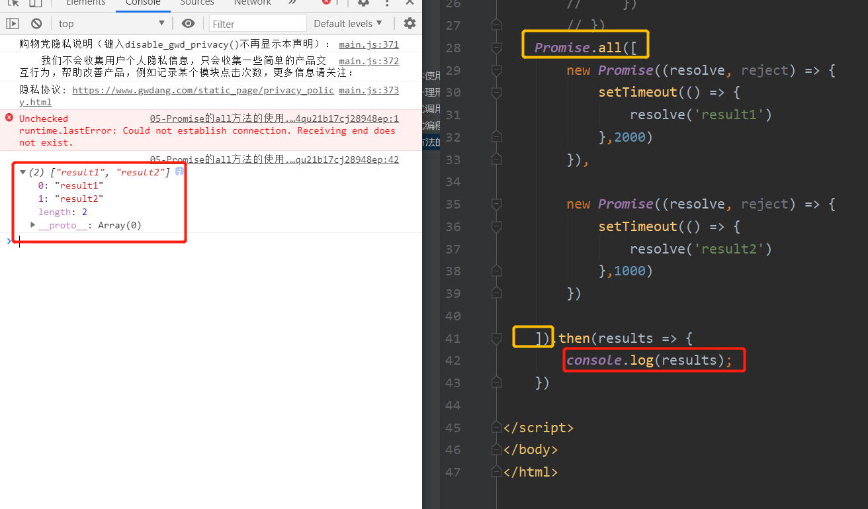Viewport: 868px width, 509px height.
Task: Focus the console Filter input field
Action: click(x=258, y=24)
